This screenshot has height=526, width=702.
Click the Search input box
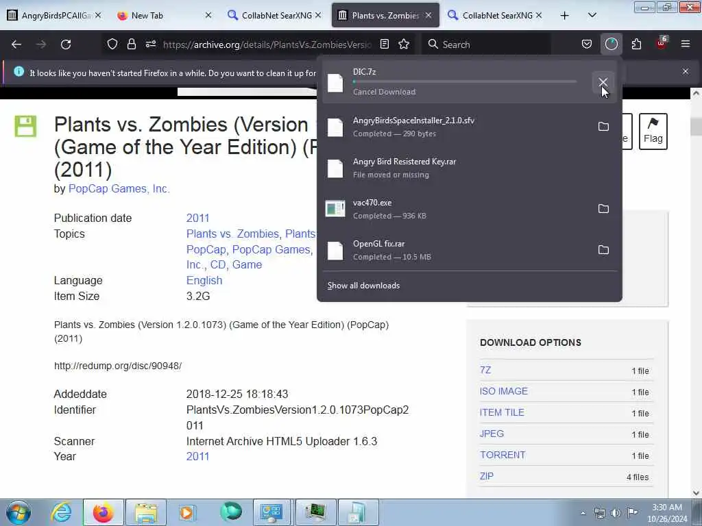(486, 45)
